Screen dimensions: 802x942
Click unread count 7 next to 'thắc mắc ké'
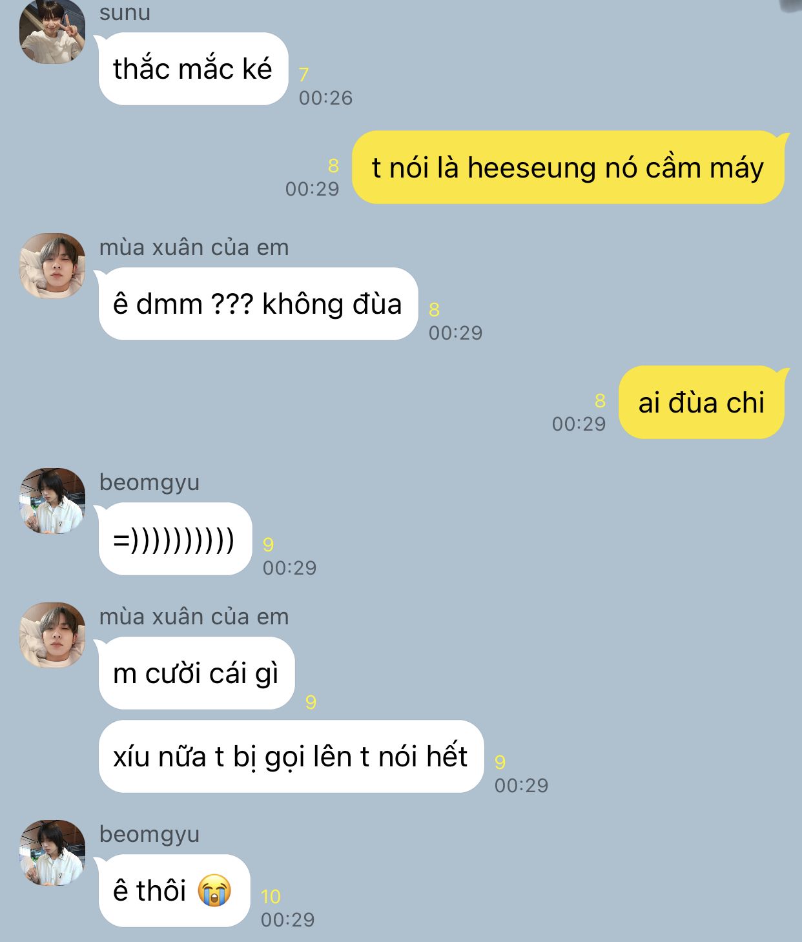click(303, 74)
